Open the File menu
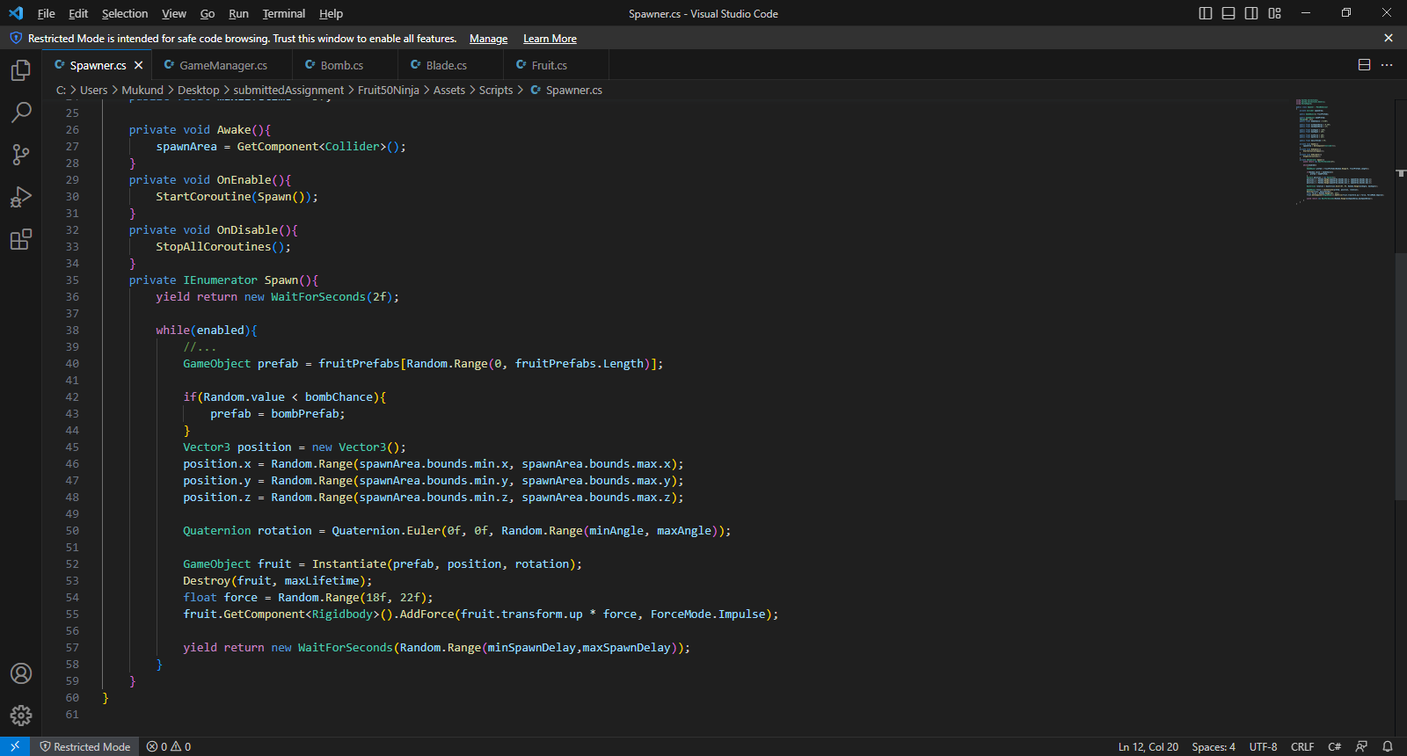 pos(47,13)
